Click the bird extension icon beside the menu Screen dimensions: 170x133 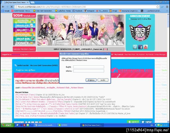[x=162, y=7]
